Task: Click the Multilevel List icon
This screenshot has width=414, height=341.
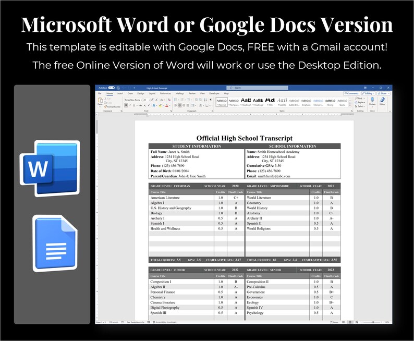Action: point(189,100)
